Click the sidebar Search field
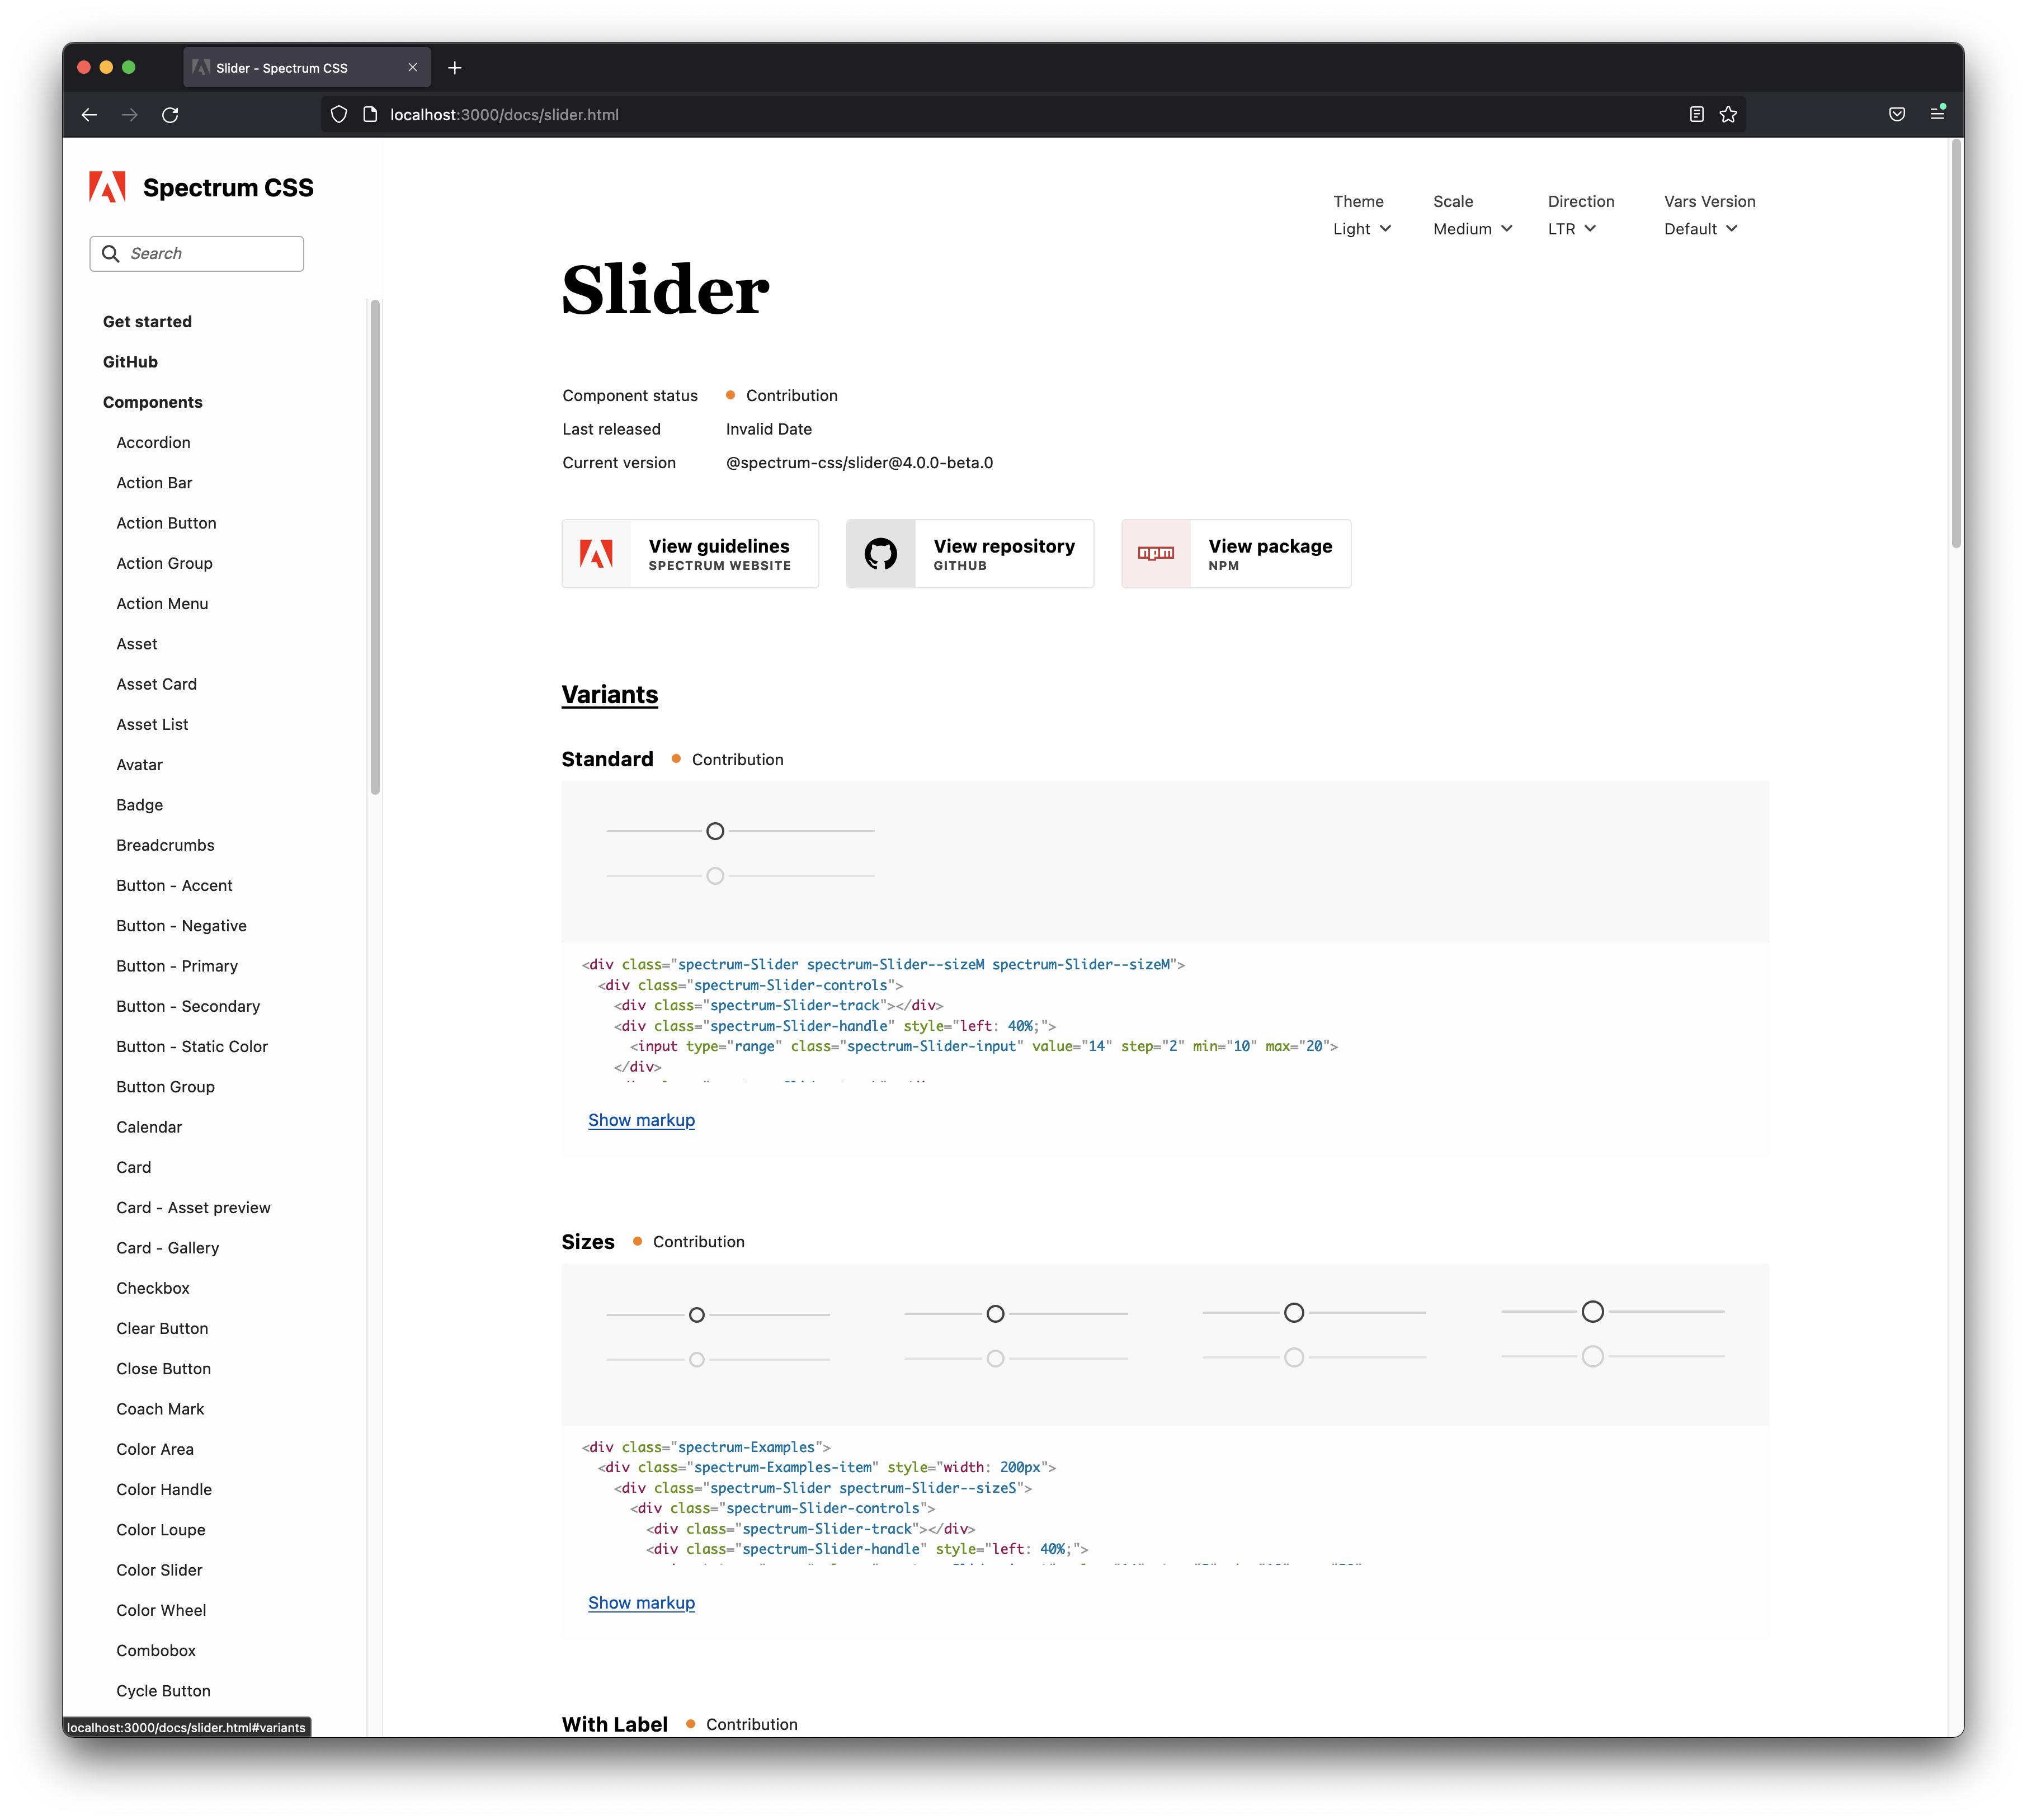The height and width of the screenshot is (1820, 2027). point(197,254)
